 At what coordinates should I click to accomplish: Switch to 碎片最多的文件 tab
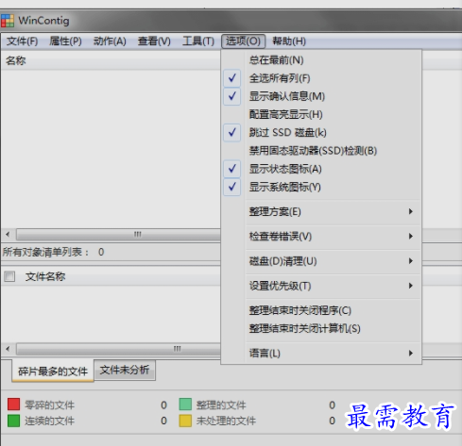53,372
